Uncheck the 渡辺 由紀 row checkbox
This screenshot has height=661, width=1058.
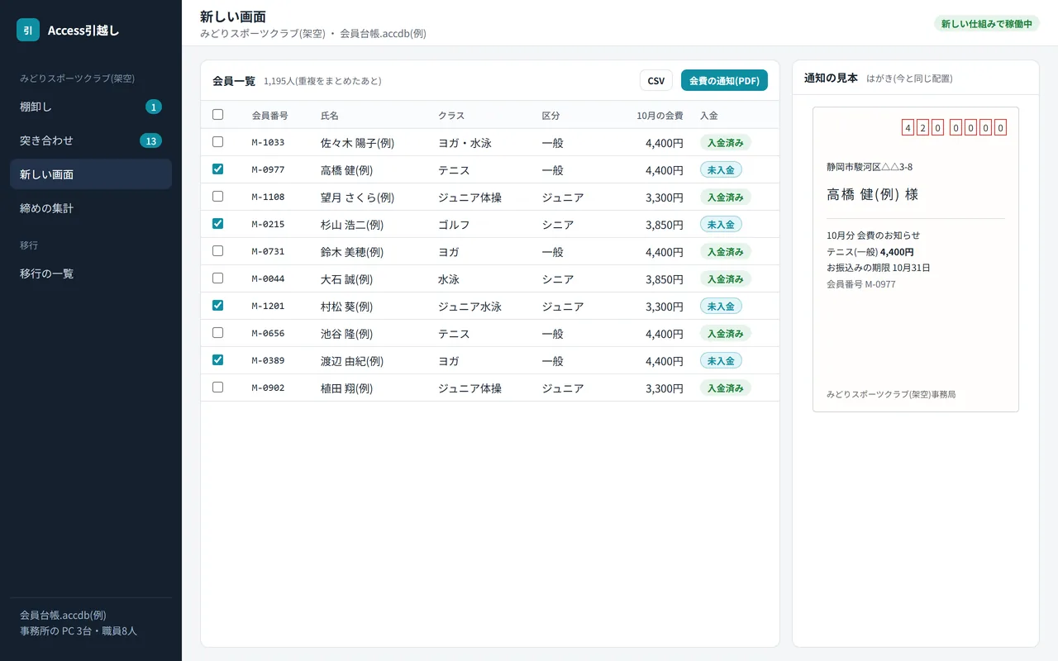pyautogui.click(x=217, y=360)
